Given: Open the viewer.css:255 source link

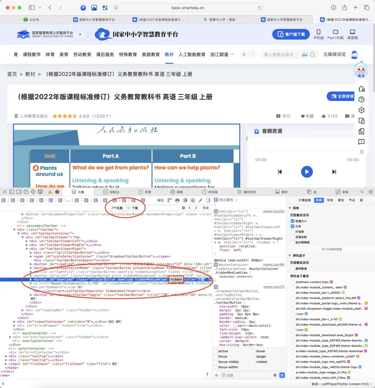Looking at the screenshot, I should tap(274, 211).
